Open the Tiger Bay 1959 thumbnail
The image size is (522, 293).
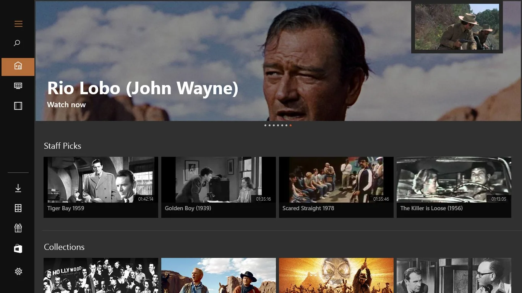point(101,180)
